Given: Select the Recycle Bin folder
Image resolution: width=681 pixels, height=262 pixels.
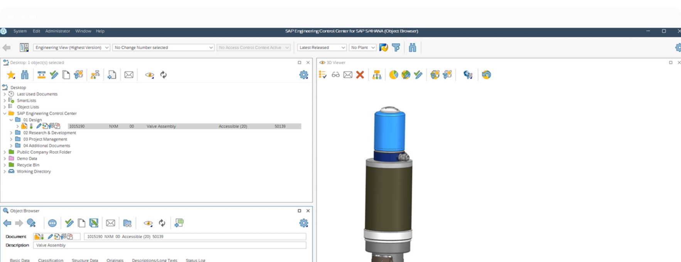Looking at the screenshot, I should click(28, 165).
